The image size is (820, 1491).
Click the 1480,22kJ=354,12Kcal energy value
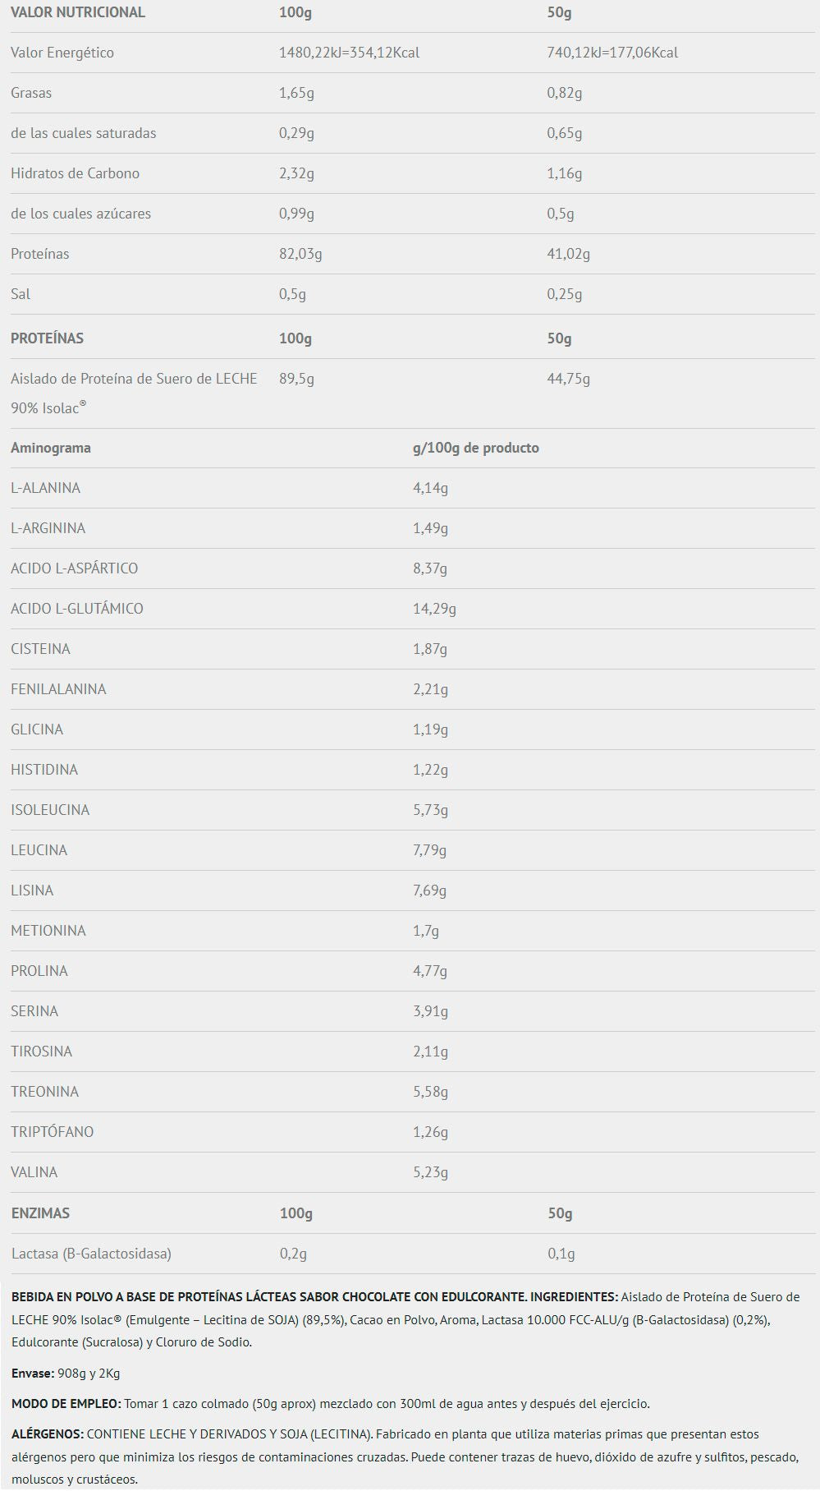click(x=349, y=53)
